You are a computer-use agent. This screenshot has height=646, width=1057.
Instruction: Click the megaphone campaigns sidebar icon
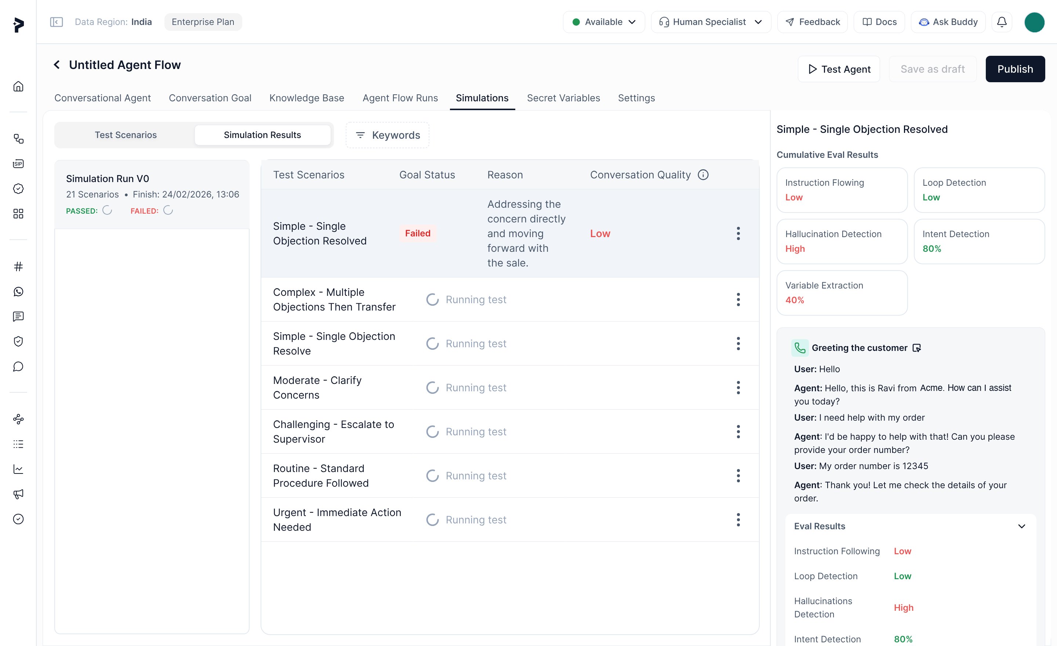pyautogui.click(x=18, y=494)
